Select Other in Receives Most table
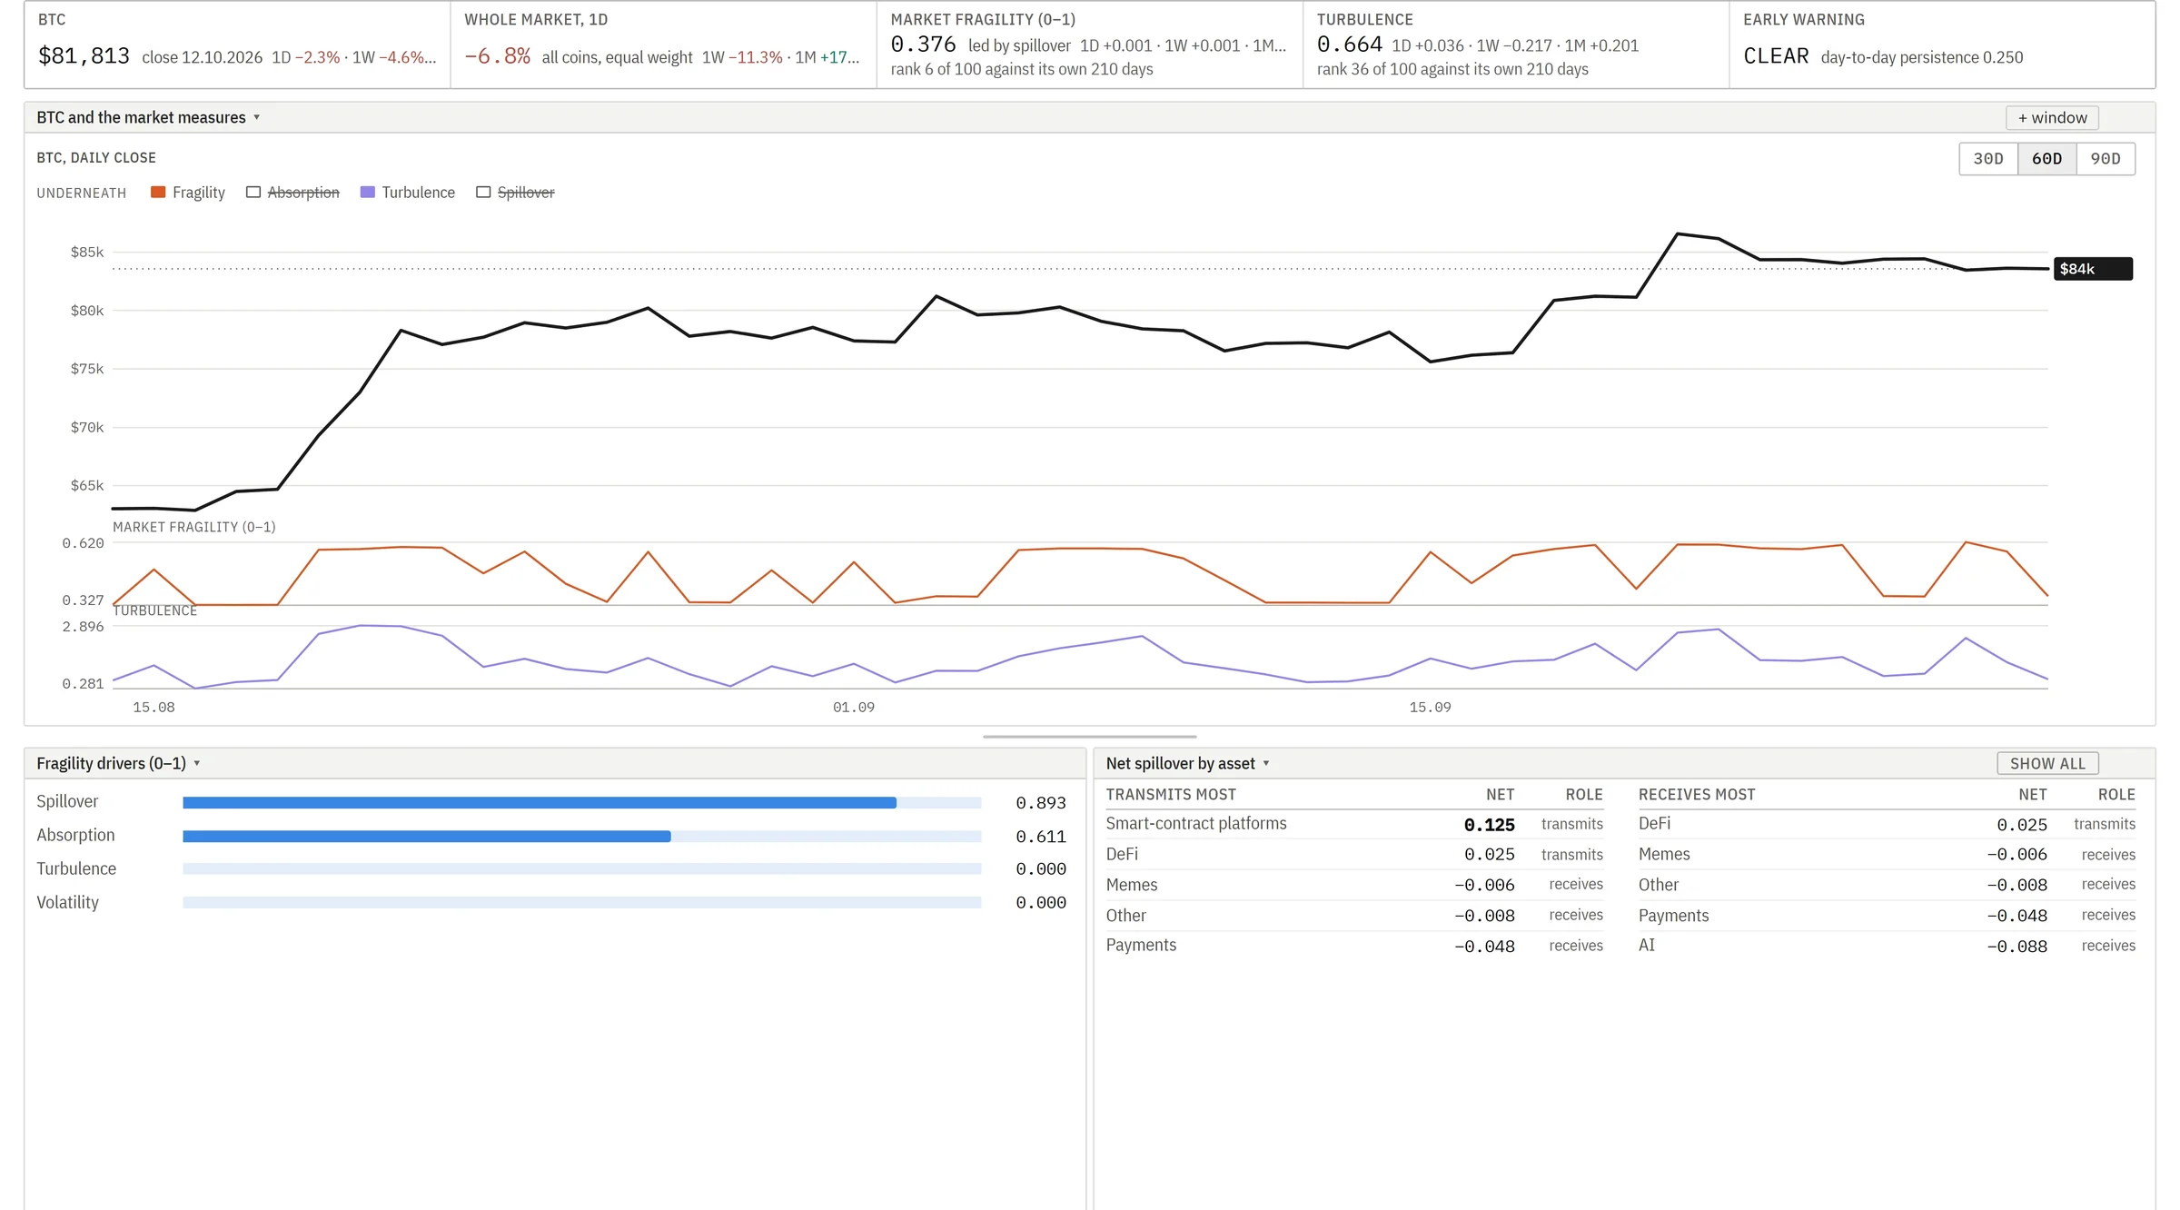The image size is (2180, 1210). coord(1887,885)
